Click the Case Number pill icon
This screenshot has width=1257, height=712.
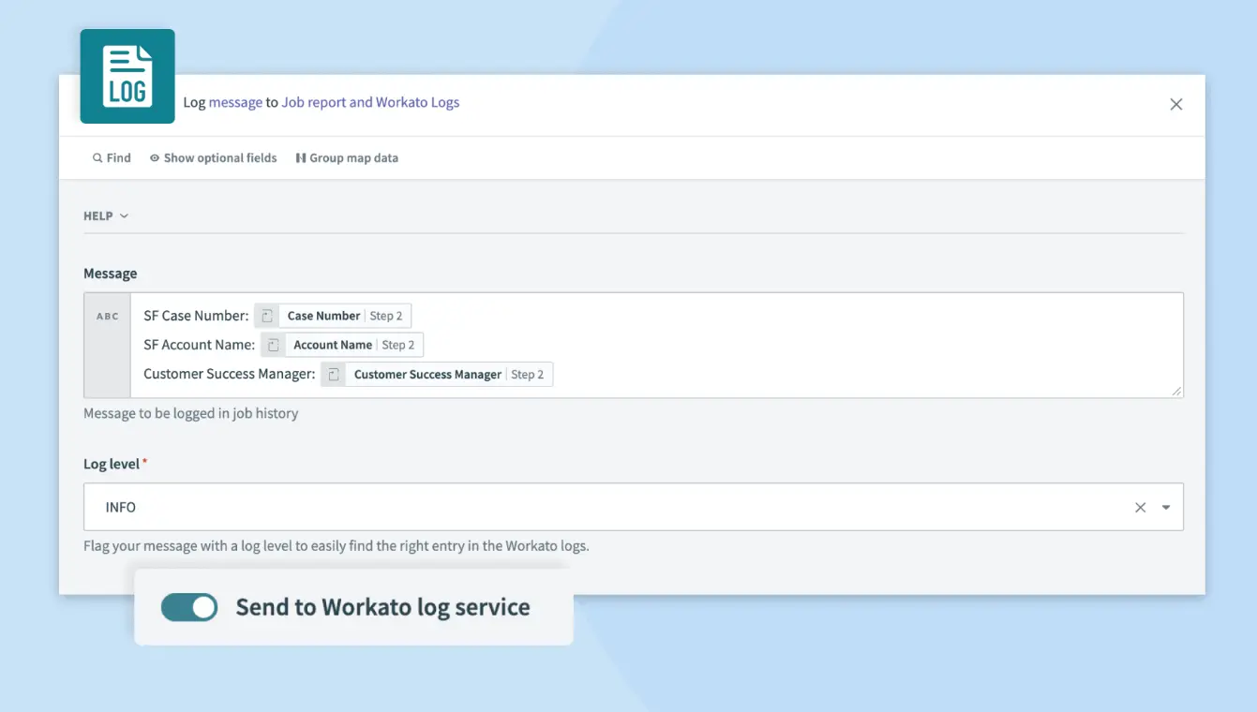pos(267,316)
